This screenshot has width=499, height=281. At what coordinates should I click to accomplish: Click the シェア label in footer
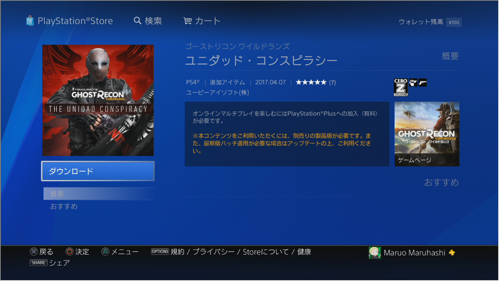click(60, 263)
